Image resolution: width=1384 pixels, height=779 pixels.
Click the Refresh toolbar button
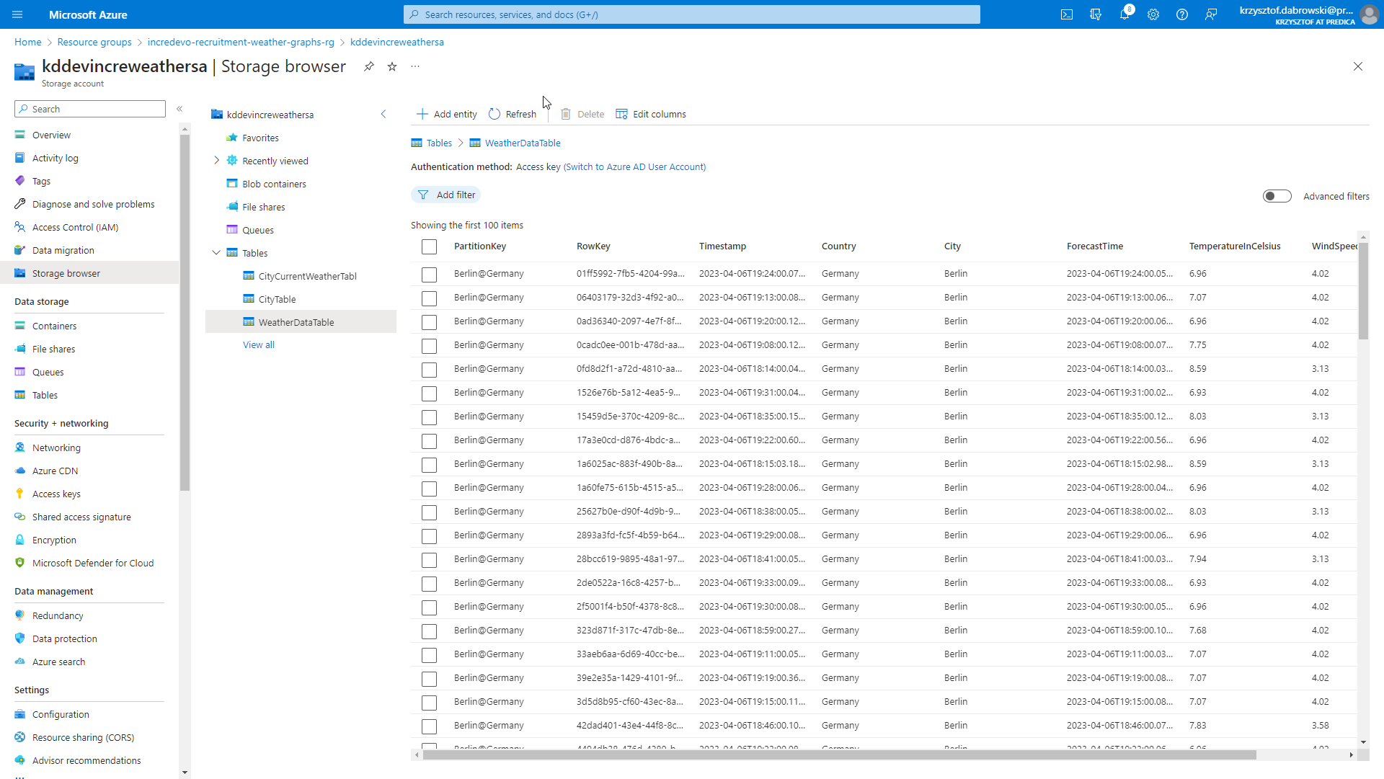513,114
